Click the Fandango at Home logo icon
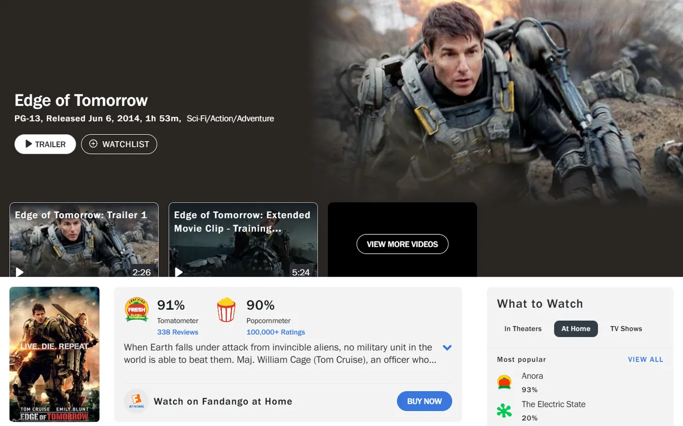Viewport: 683px width, 426px height. [136, 401]
